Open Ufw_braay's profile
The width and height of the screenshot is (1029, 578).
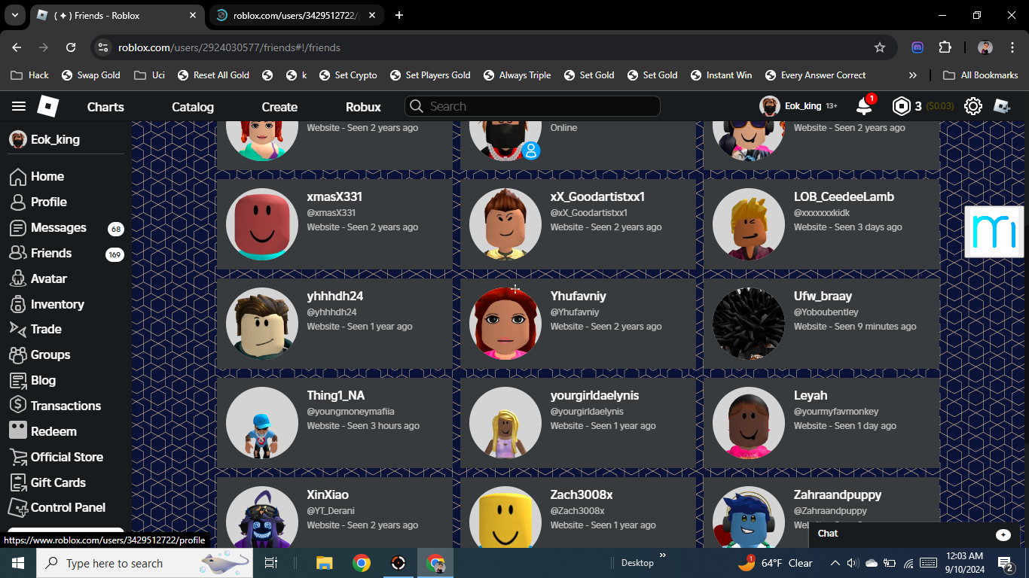tap(823, 296)
